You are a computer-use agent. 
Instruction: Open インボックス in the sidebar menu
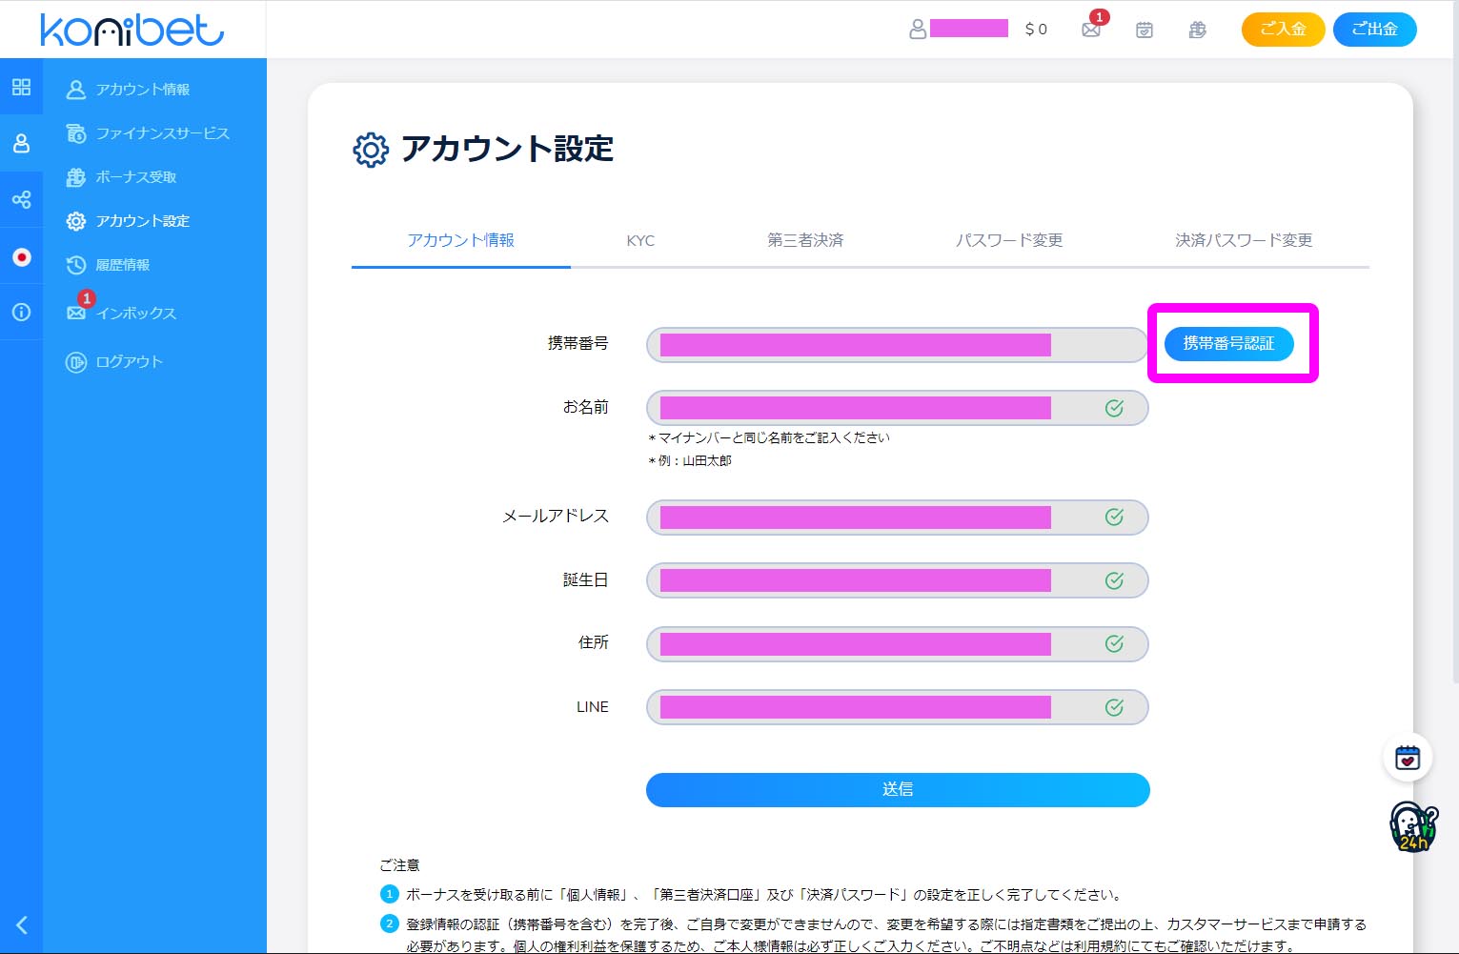(x=135, y=313)
